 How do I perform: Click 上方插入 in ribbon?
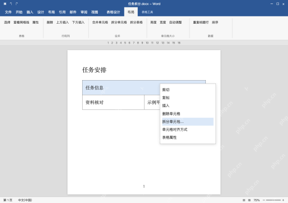pyautogui.click(x=62, y=23)
